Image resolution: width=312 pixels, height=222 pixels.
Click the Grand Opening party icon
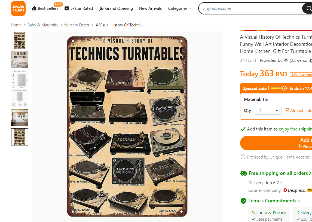point(102,8)
